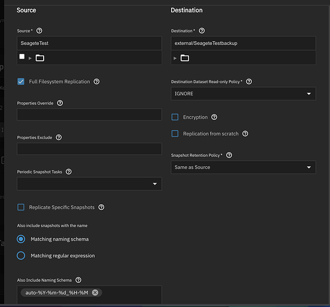Focus the Properties Override input

pyautogui.click(x=89, y=114)
